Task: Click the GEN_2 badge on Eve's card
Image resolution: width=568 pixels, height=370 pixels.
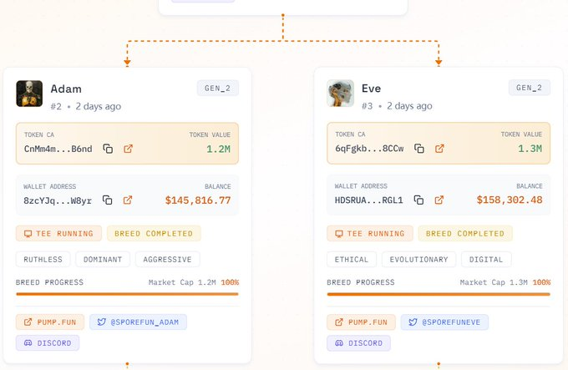Action: click(x=530, y=88)
